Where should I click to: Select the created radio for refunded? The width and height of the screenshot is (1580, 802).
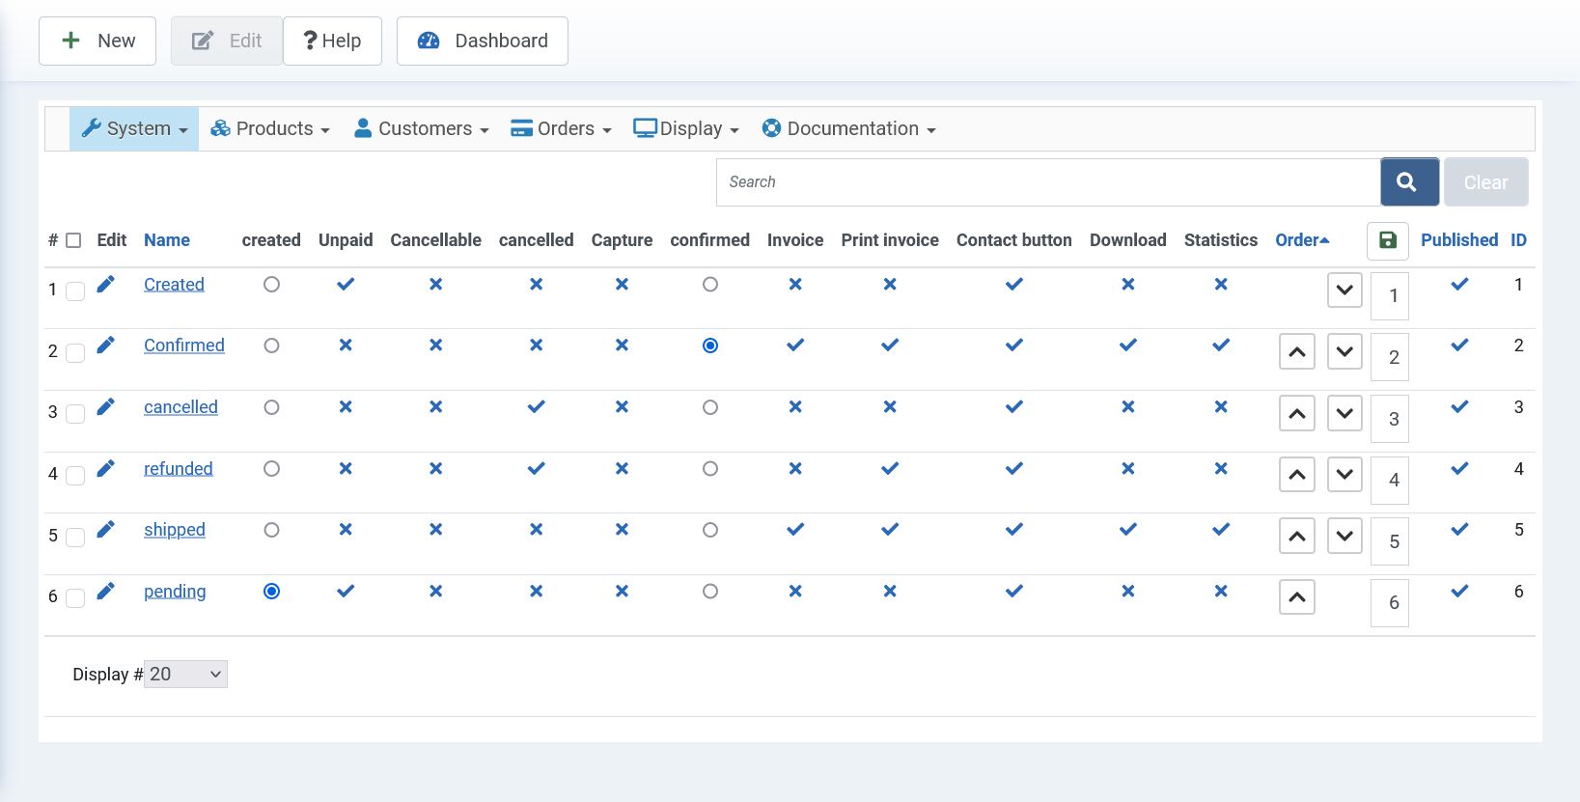click(272, 469)
